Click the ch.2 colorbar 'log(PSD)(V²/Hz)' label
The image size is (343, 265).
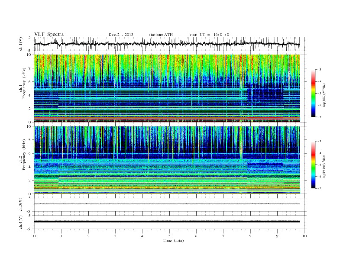(324, 166)
